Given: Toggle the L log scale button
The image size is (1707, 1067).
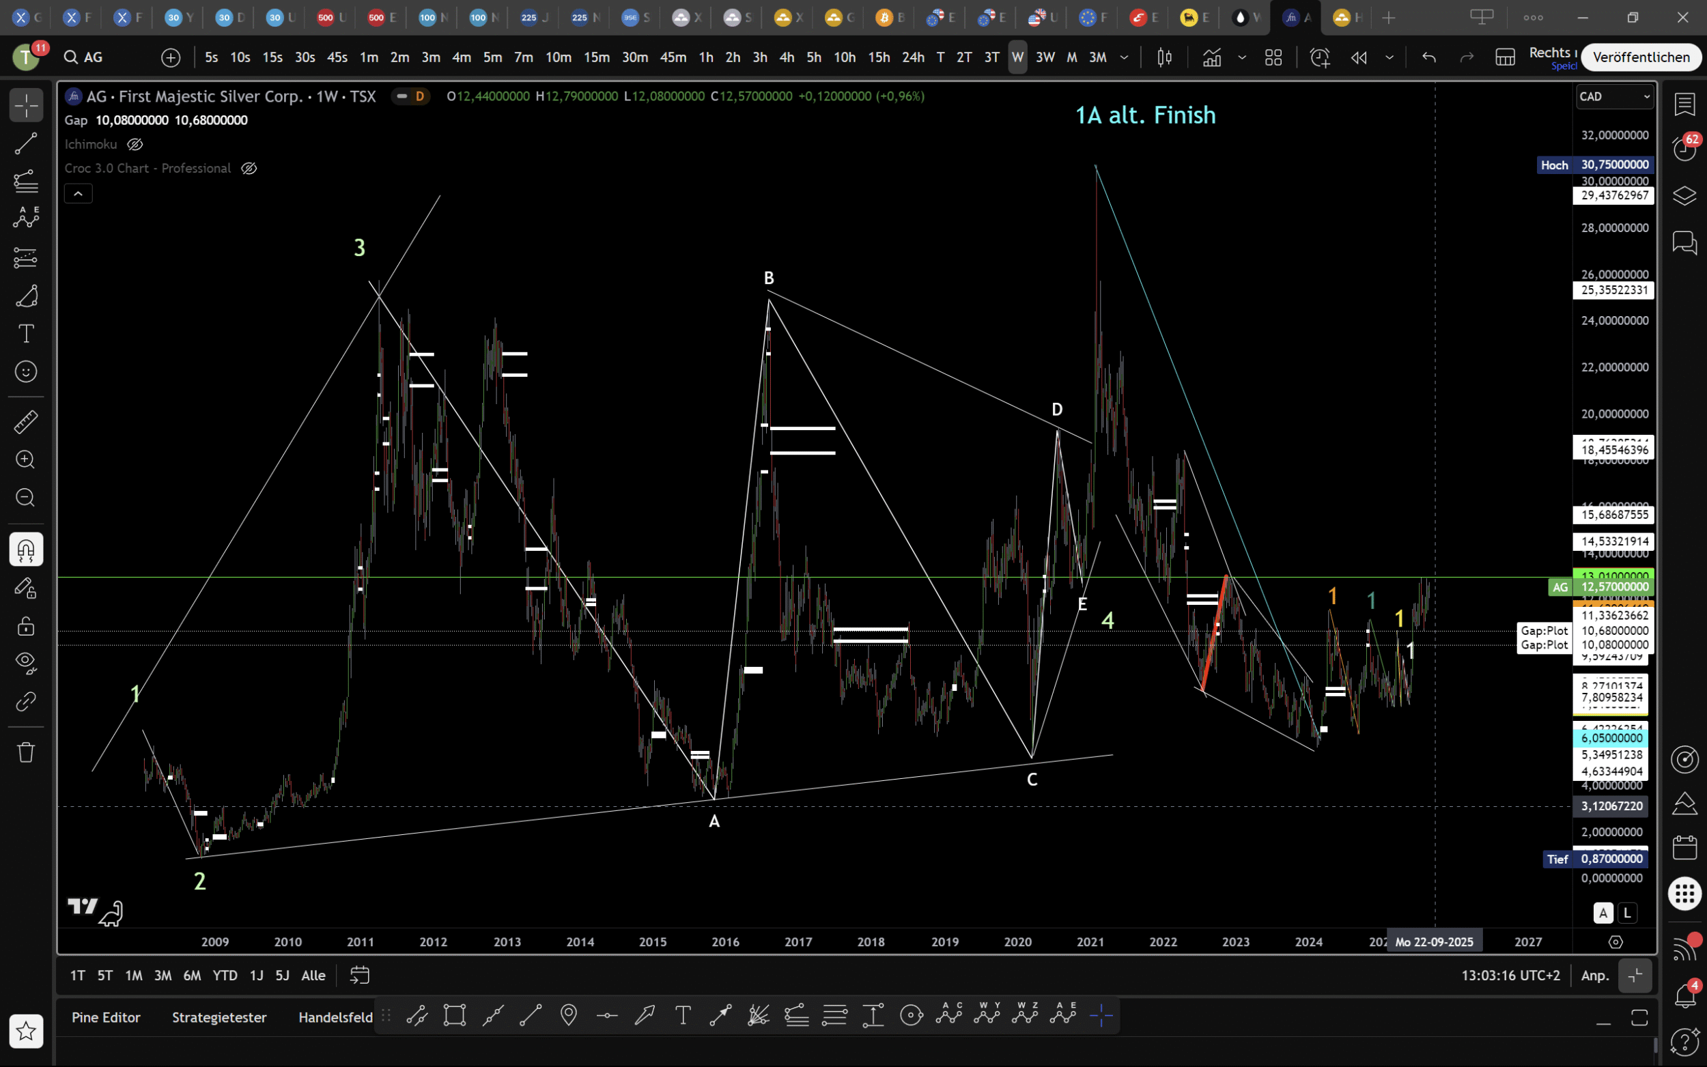Looking at the screenshot, I should (1627, 913).
